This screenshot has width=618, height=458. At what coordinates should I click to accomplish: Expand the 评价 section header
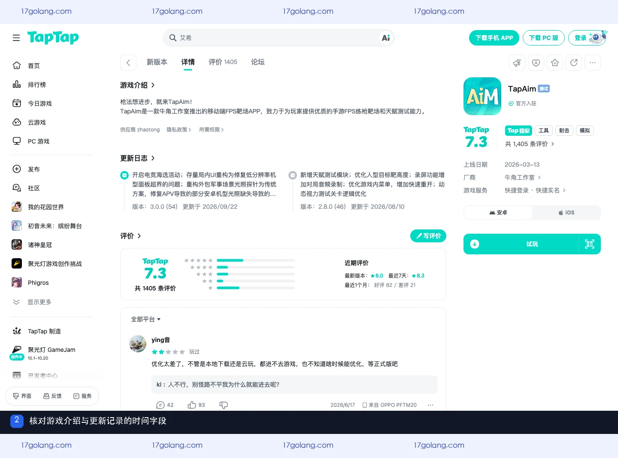pyautogui.click(x=130, y=236)
